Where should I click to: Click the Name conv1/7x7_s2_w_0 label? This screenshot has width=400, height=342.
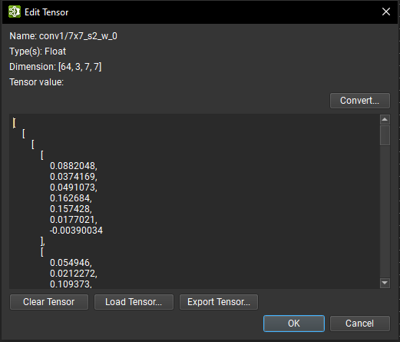[x=63, y=36]
